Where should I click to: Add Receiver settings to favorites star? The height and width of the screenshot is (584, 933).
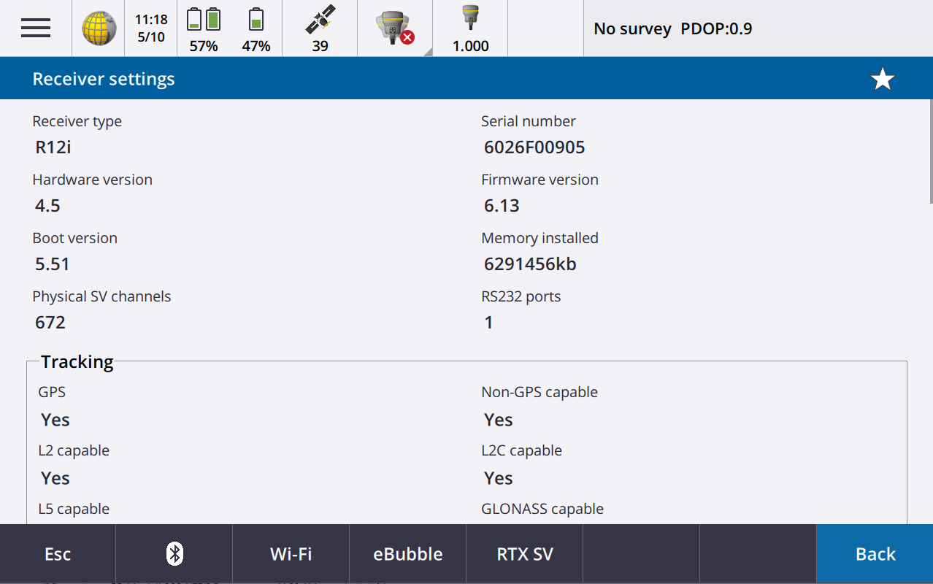(x=883, y=79)
